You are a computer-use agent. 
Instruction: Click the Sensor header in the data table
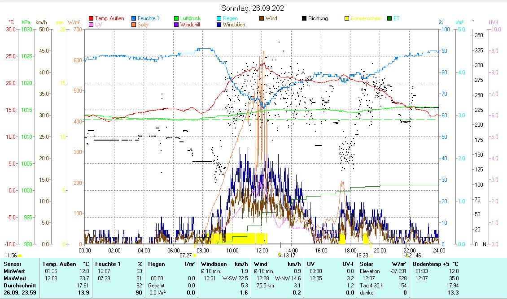click(x=12, y=264)
